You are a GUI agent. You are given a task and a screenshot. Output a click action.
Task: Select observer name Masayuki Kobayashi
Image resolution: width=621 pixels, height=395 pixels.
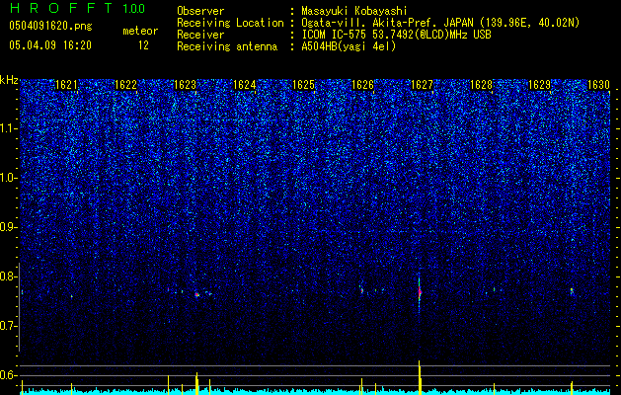pyautogui.click(x=353, y=11)
